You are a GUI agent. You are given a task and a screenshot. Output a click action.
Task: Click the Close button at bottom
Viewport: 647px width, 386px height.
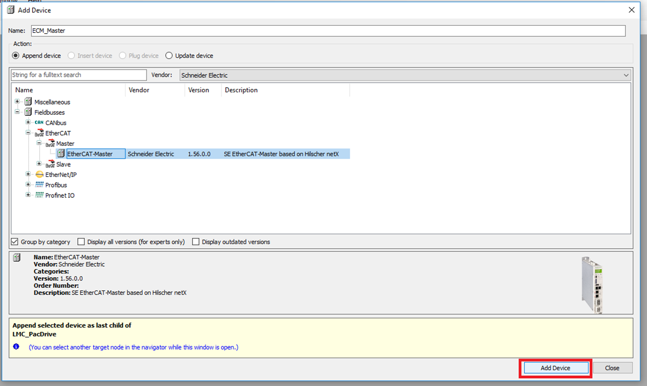[612, 368]
